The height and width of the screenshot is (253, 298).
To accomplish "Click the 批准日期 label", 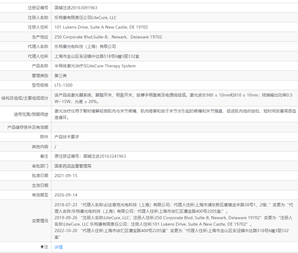I will pyautogui.click(x=40, y=176).
